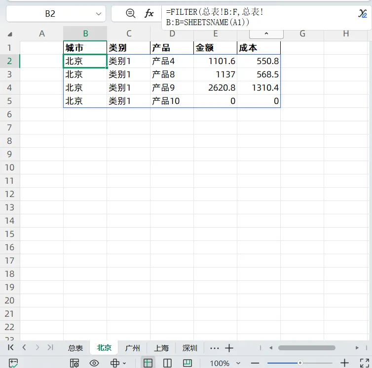Click the 类别 header cell
Viewport: 372px width, 368px height.
pyautogui.click(x=129, y=48)
